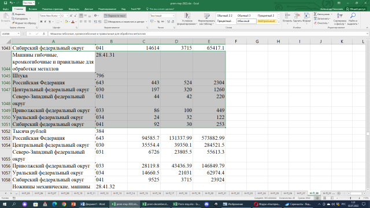This screenshot has width=370, height=208.
Task: Increase decimal places
Action: click(x=168, y=21)
